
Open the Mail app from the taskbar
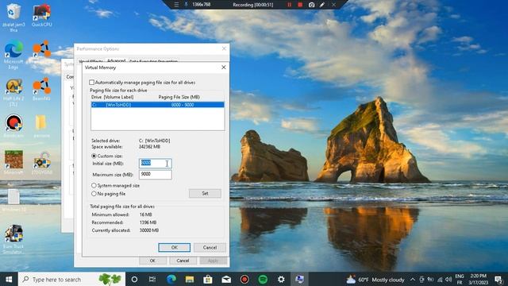click(x=226, y=279)
